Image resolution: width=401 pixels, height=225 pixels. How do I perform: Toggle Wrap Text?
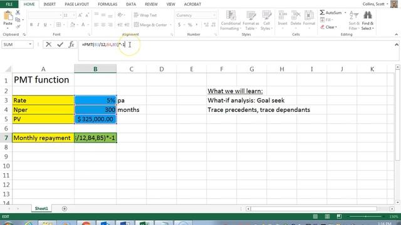click(x=145, y=15)
